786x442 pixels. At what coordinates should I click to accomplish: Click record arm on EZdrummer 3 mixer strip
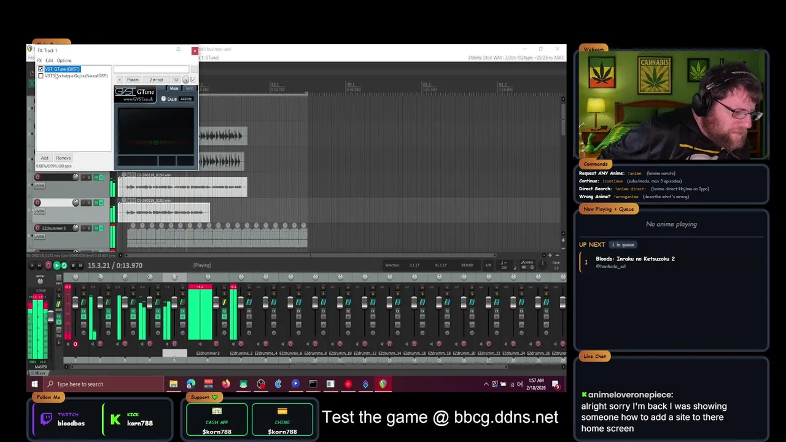pyautogui.click(x=216, y=344)
